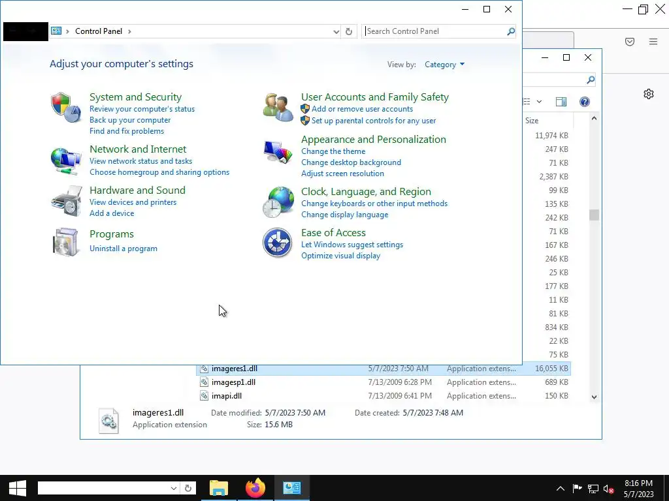
Task: Open Windows Start button
Action: point(18,488)
